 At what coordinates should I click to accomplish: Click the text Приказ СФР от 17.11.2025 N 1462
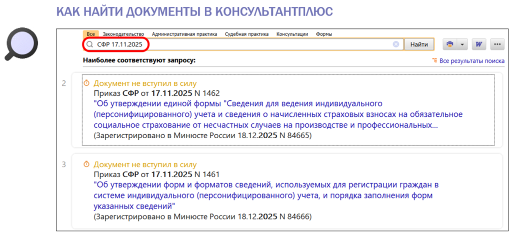[x=156, y=93]
